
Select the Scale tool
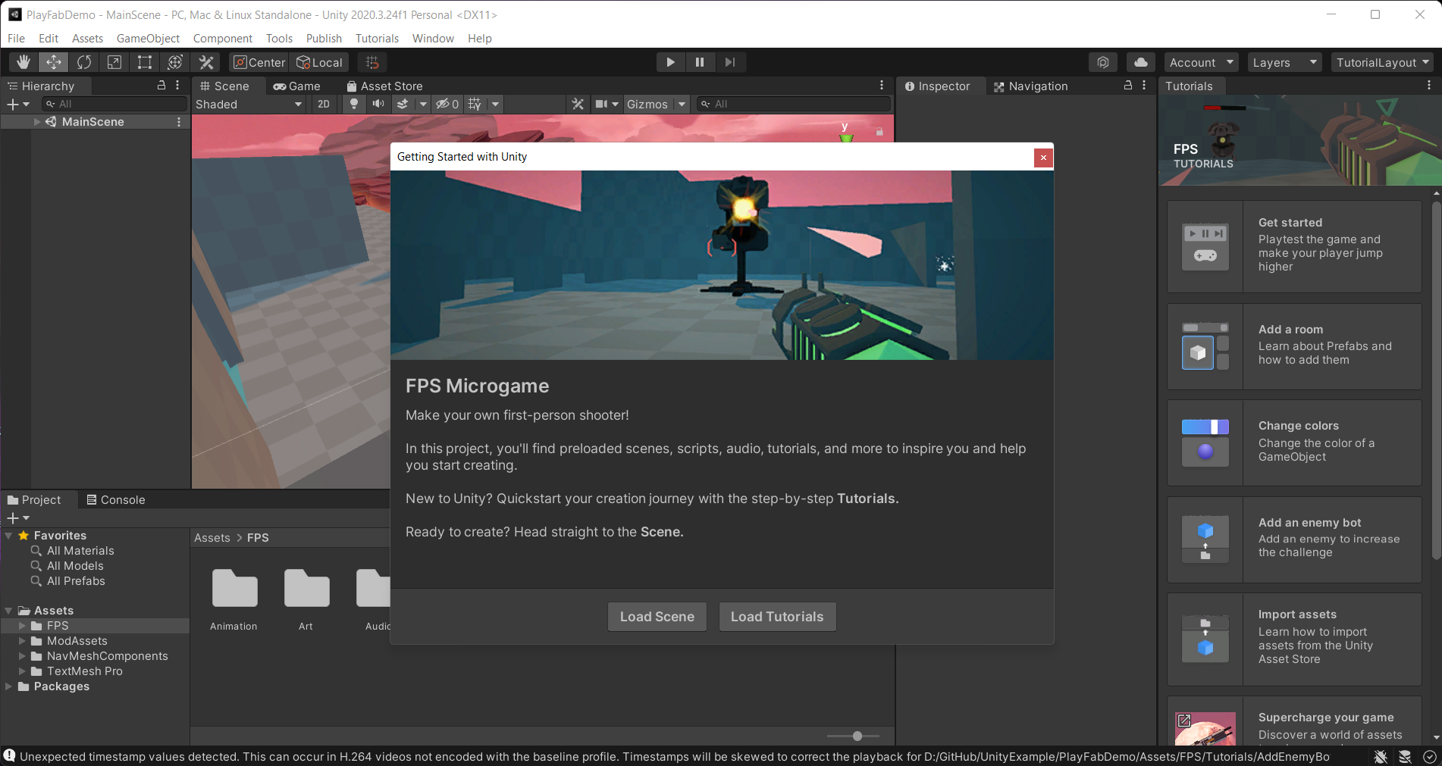114,62
